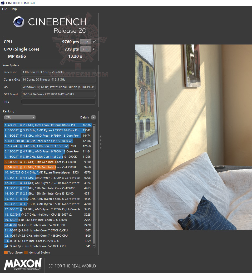Select the 4.5 GHz Ryzen 9 7950X row
252x273 pixels.
coord(48,136)
